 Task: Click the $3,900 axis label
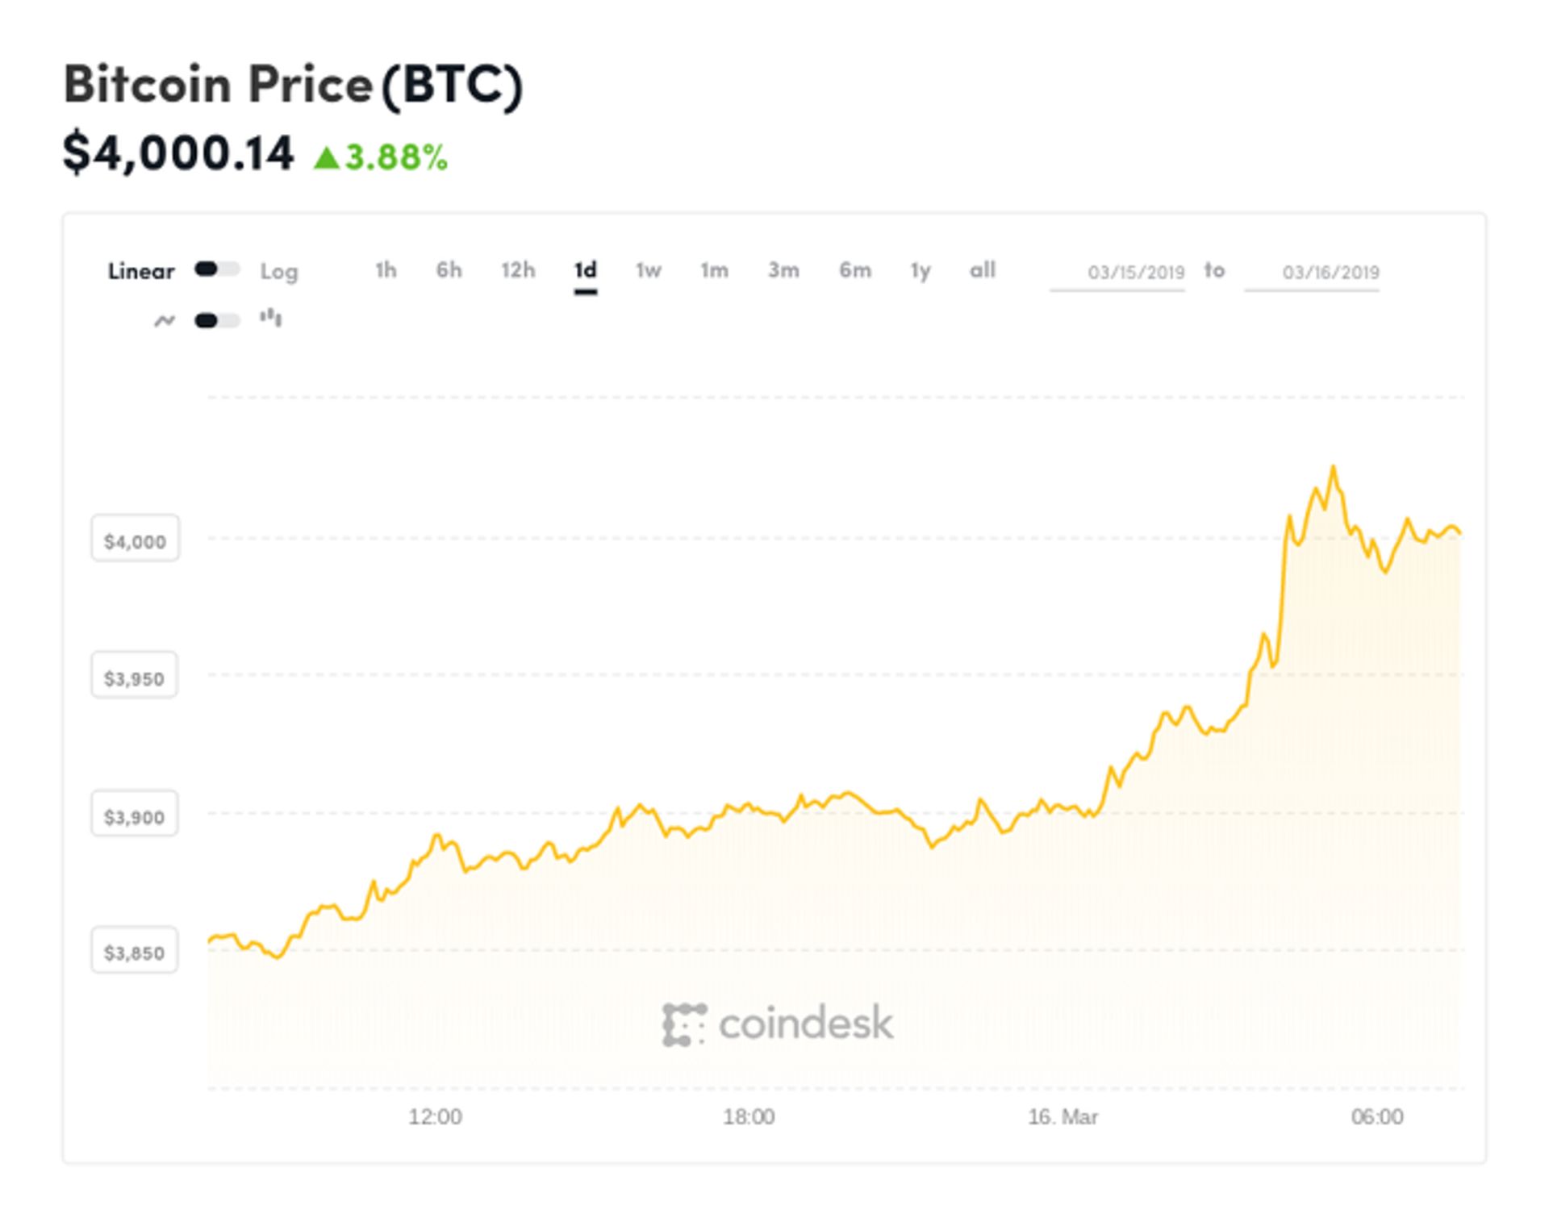pos(135,815)
